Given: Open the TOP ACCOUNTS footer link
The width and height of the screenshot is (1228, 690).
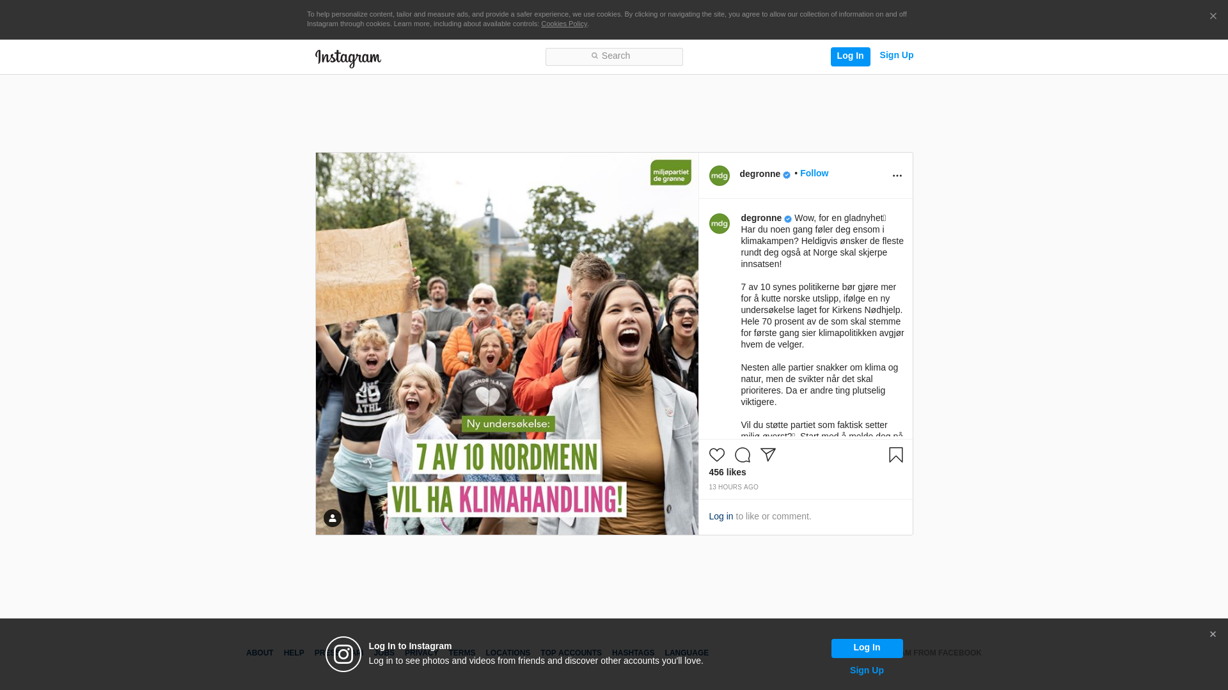Looking at the screenshot, I should pos(571,653).
